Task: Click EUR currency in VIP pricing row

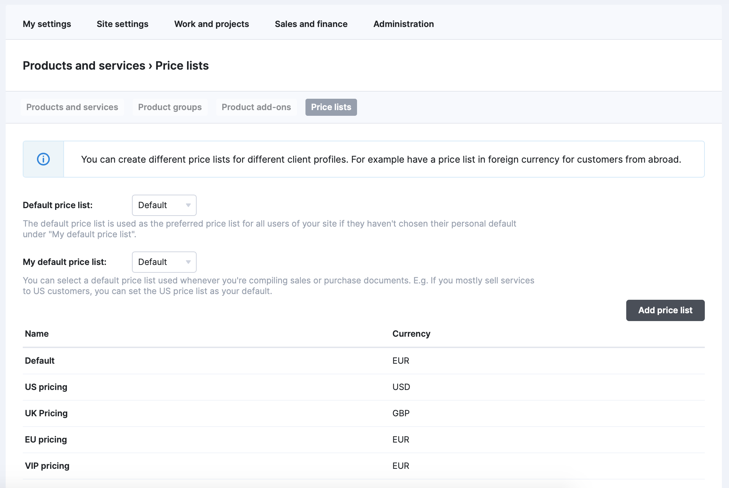Action: click(401, 466)
